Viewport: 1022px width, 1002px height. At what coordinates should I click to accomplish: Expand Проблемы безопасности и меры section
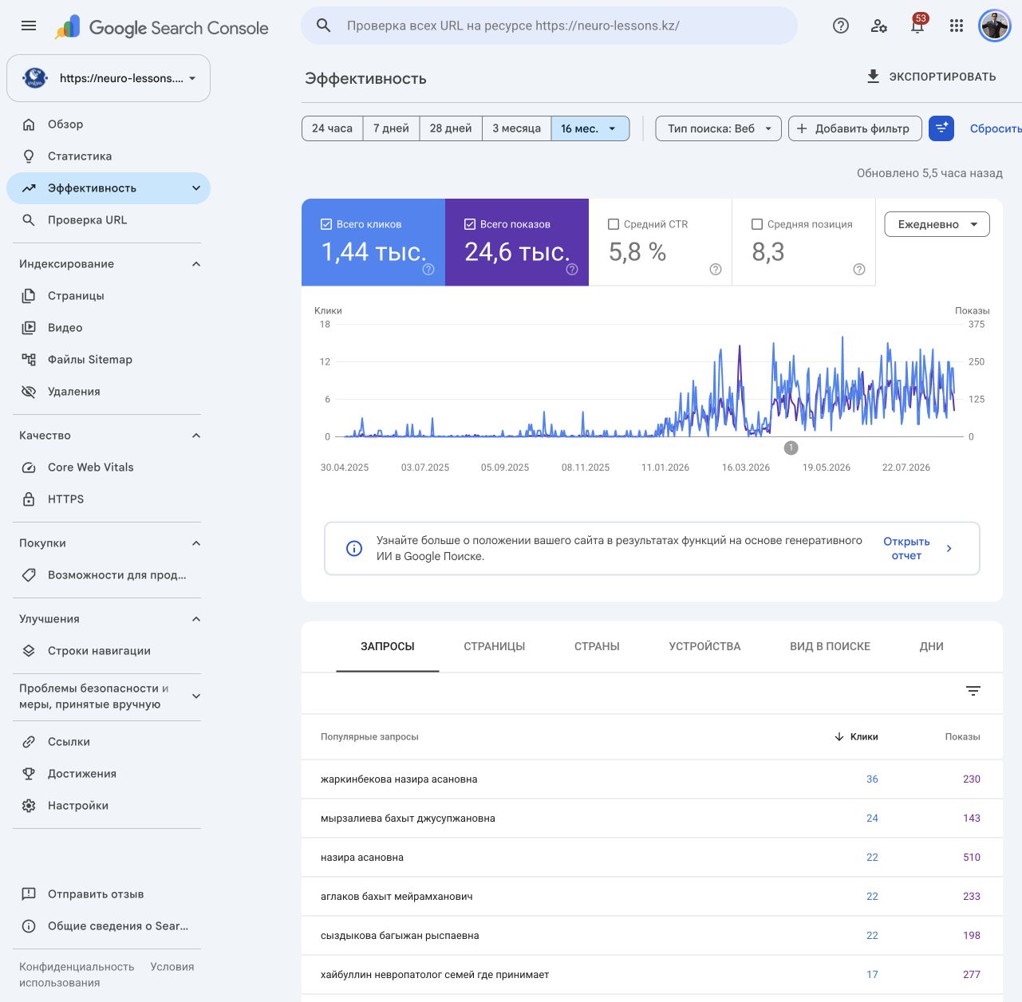point(196,696)
